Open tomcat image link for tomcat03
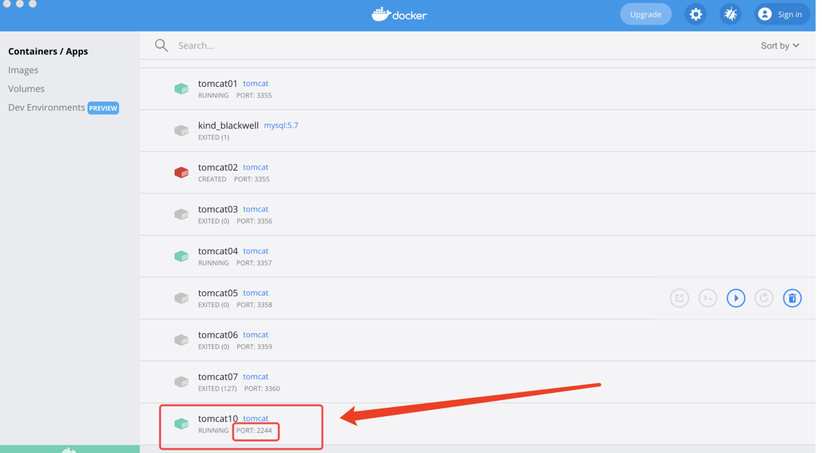The height and width of the screenshot is (453, 822). (x=256, y=209)
